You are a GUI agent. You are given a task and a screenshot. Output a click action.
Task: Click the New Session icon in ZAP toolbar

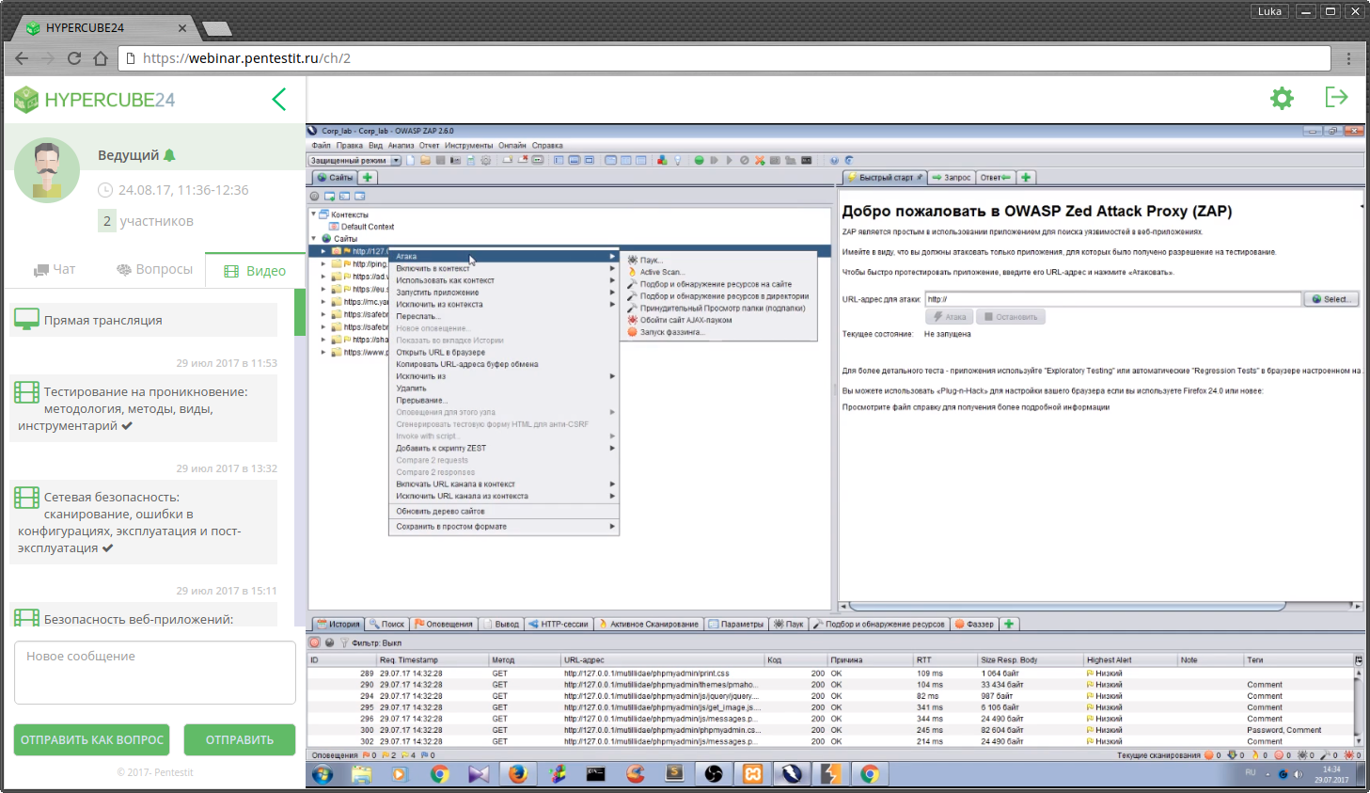[x=411, y=161]
